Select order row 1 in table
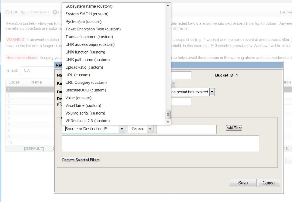Viewport: 292px width, 202px height. pos(30,89)
